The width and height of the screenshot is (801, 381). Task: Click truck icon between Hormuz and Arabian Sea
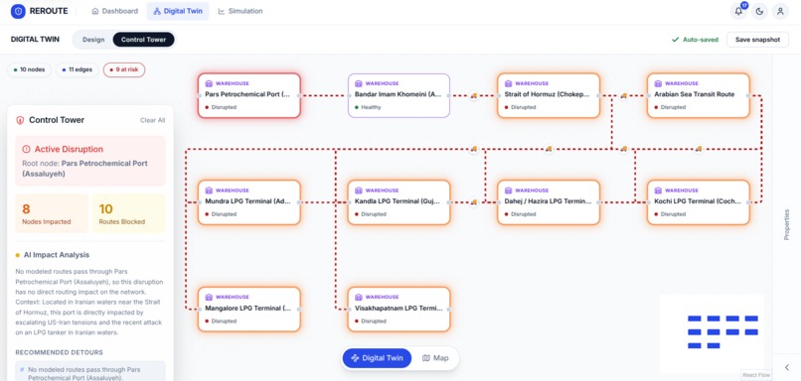point(623,95)
